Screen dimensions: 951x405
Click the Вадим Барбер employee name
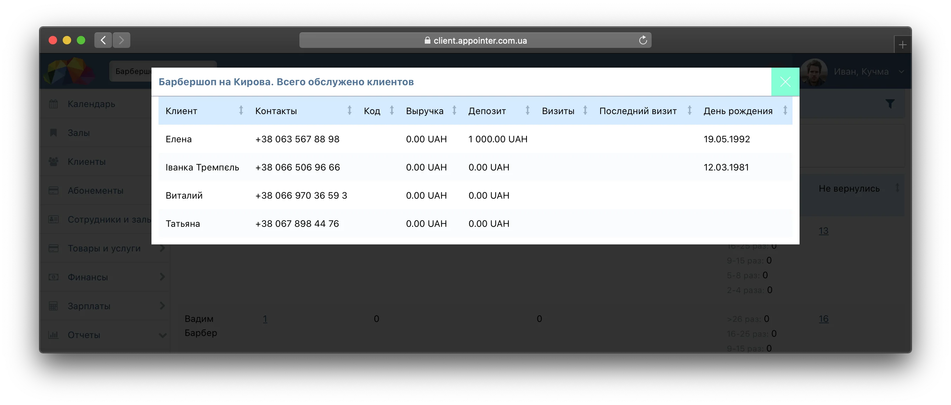[x=200, y=326]
